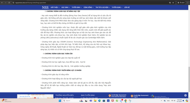This screenshot has width=190, height=103.
Task: Click BAN TUYỂN SINH footer heading
Action: click(x=88, y=95)
